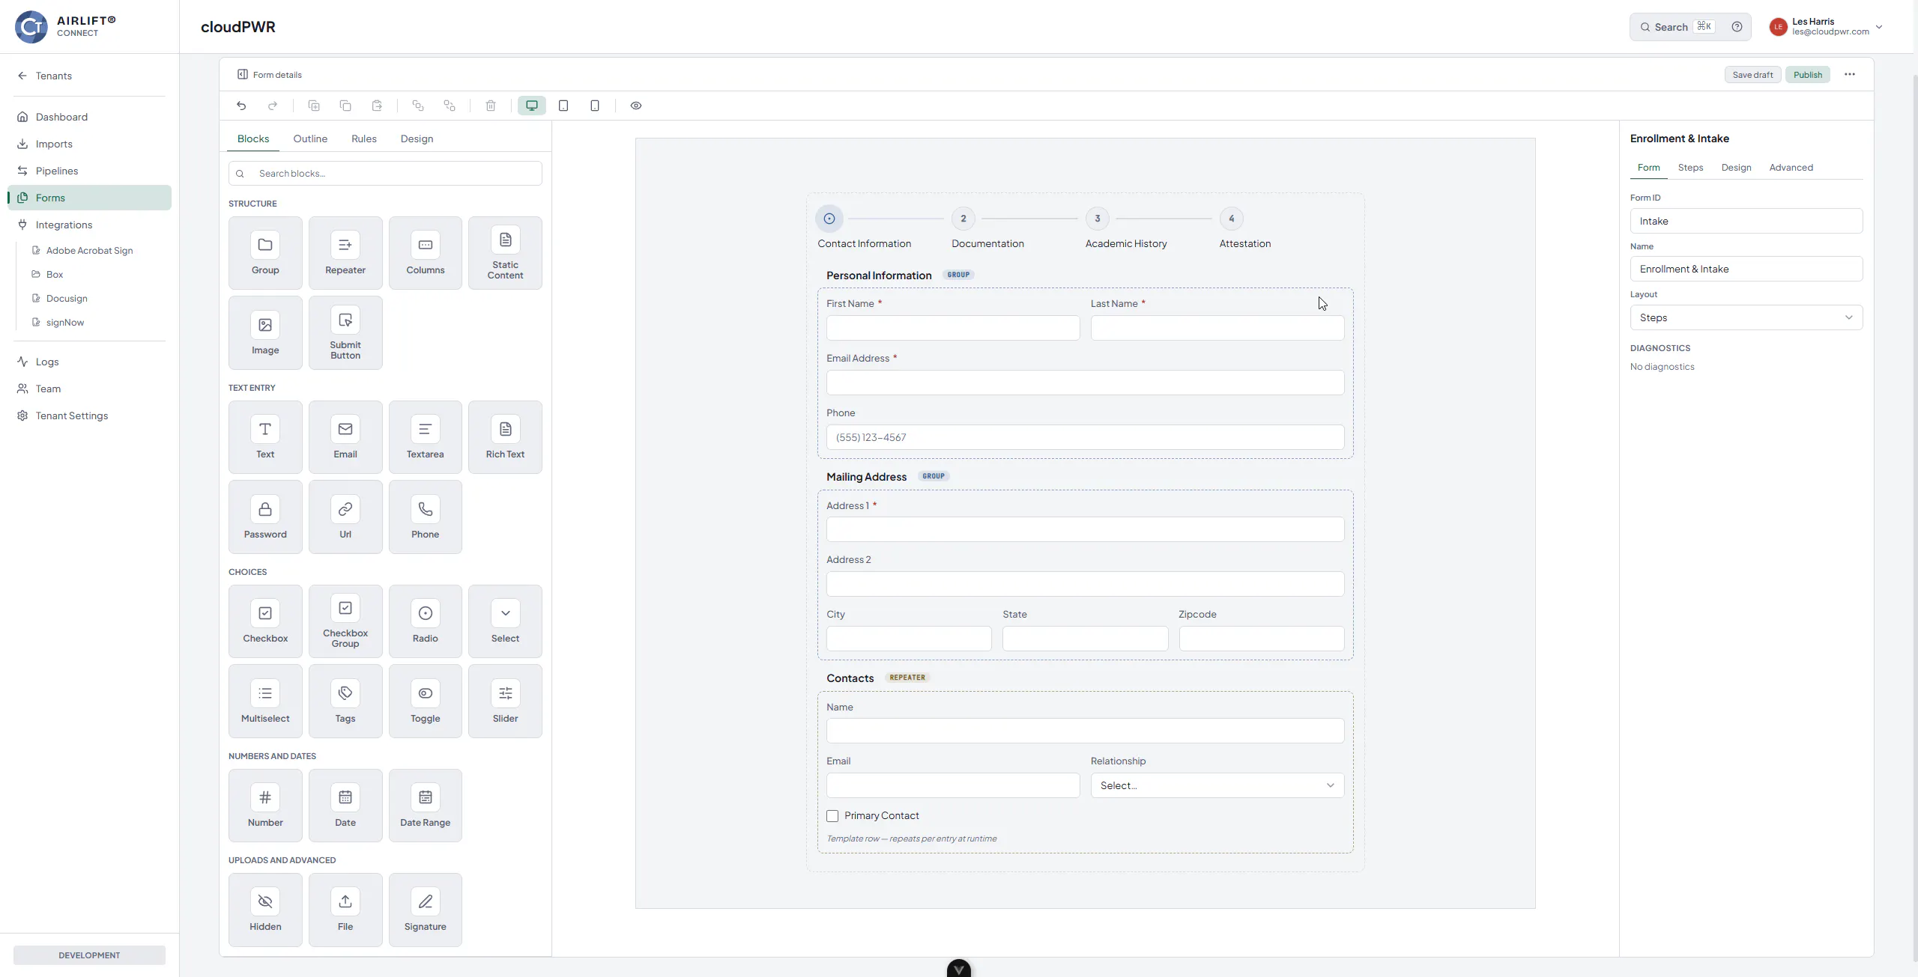1918x977 pixels.
Task: Add a Date Range block
Action: click(x=426, y=806)
